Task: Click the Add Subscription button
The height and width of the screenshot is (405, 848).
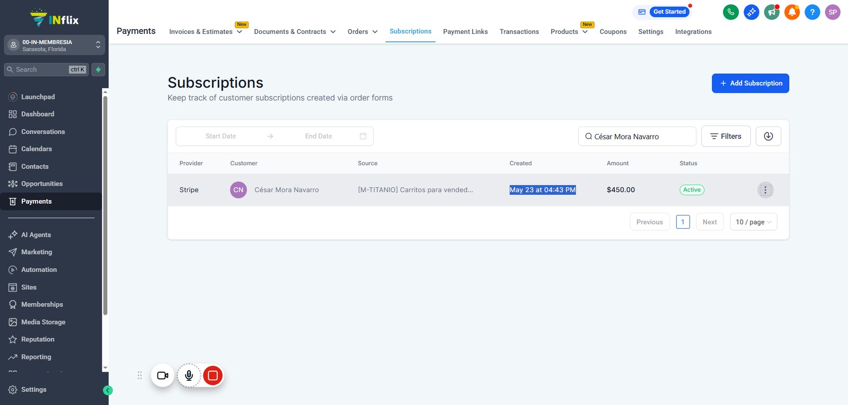Action: tap(750, 83)
